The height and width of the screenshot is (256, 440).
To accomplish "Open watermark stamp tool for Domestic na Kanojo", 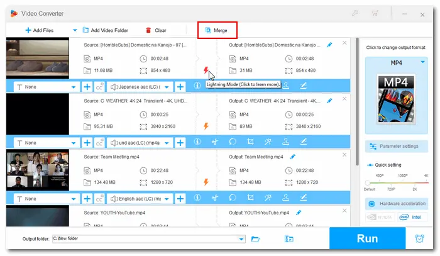I will tap(285, 86).
